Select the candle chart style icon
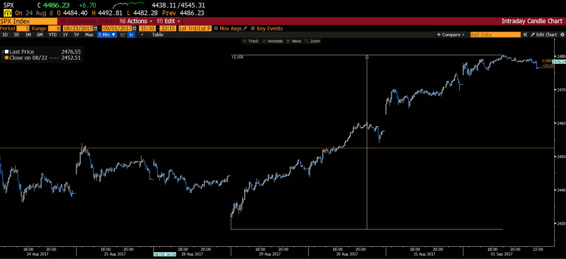This screenshot has width=566, height=259. (x=131, y=35)
